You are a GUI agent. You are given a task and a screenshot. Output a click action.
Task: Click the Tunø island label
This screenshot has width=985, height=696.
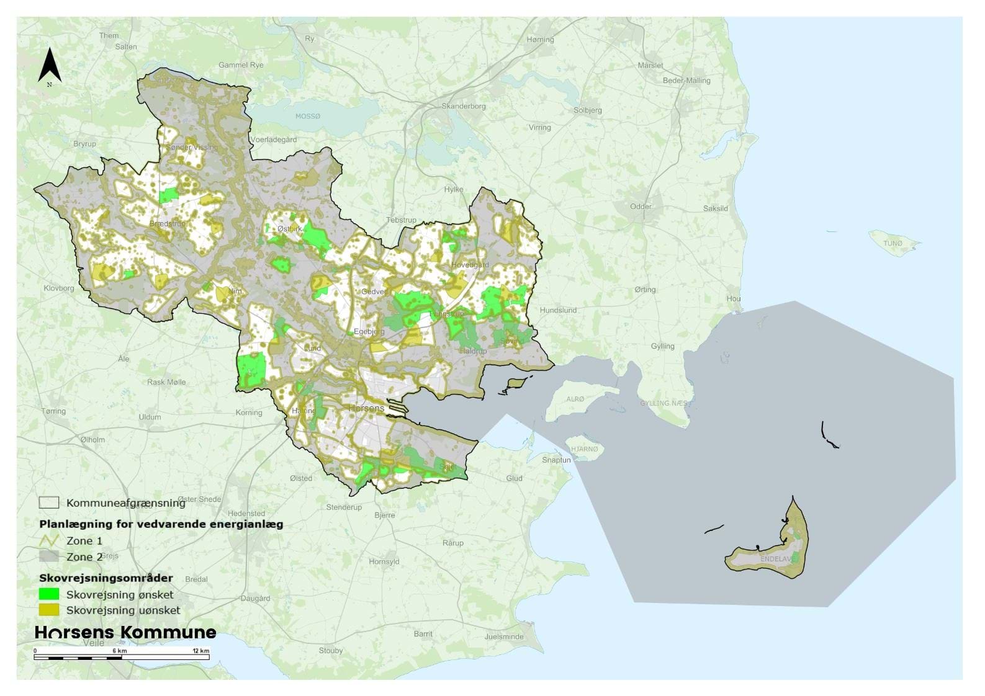click(x=893, y=244)
